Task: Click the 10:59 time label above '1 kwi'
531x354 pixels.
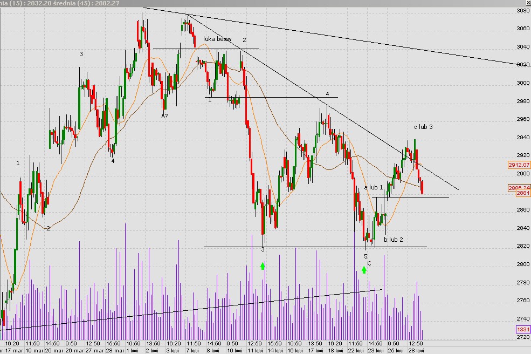Action: 133,344
